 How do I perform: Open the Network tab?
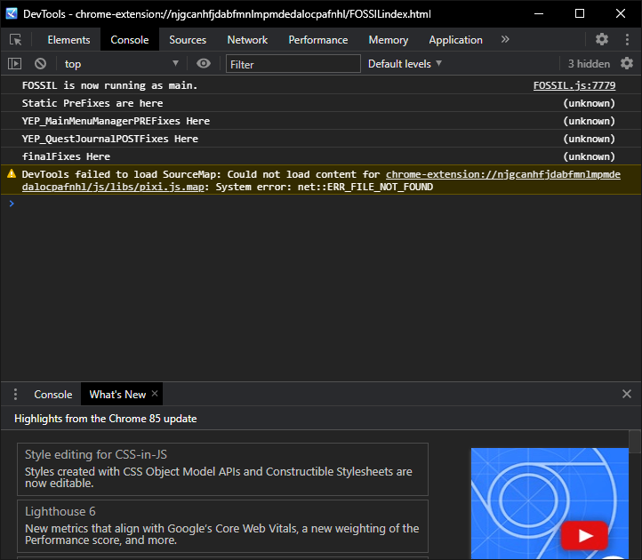click(x=247, y=40)
